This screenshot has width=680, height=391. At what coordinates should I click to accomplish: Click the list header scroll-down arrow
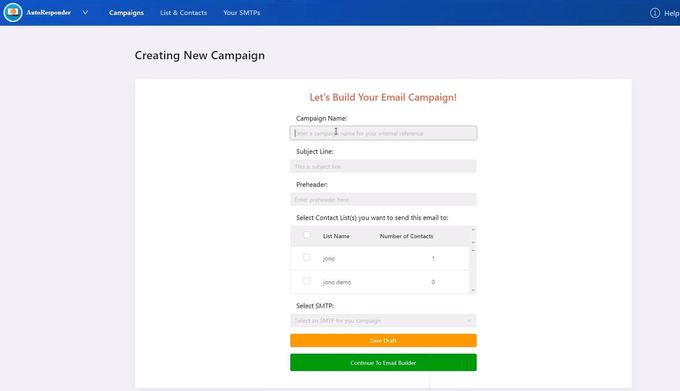[x=473, y=243]
